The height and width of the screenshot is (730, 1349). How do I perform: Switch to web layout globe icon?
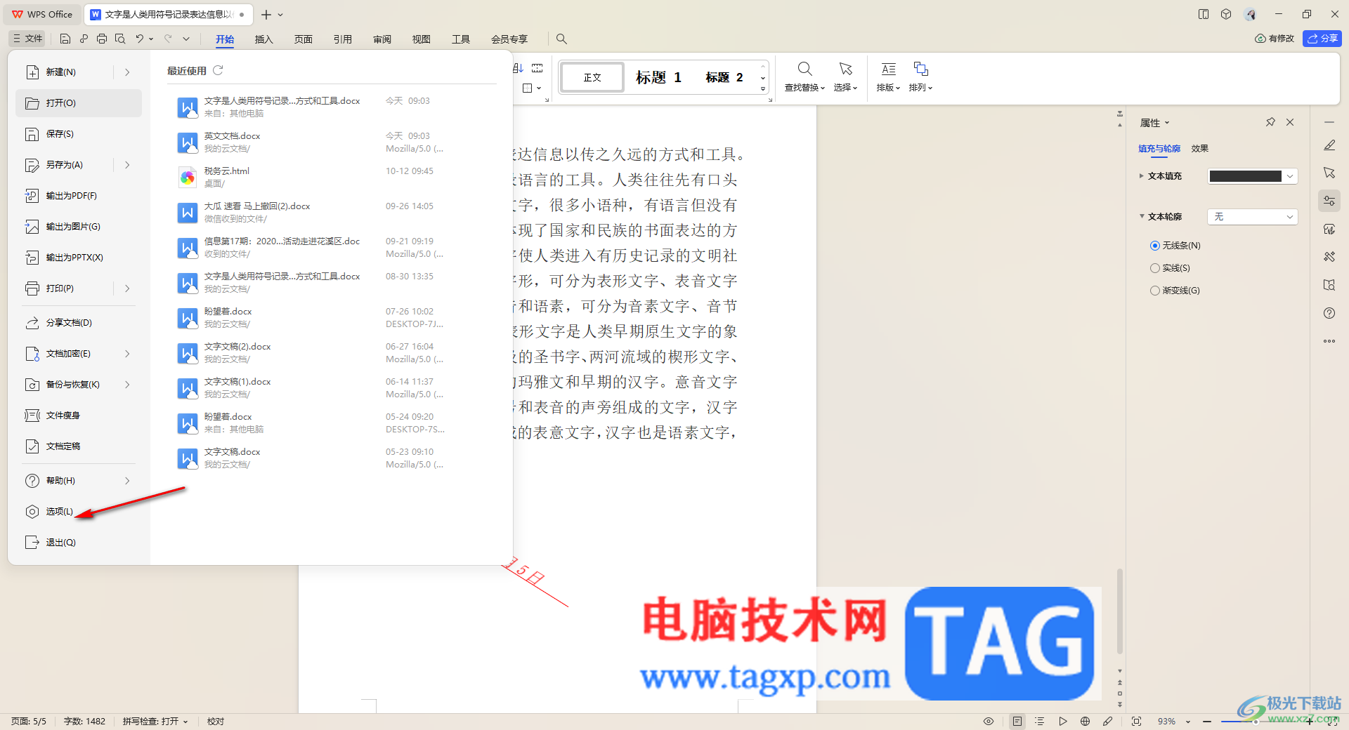1086,722
